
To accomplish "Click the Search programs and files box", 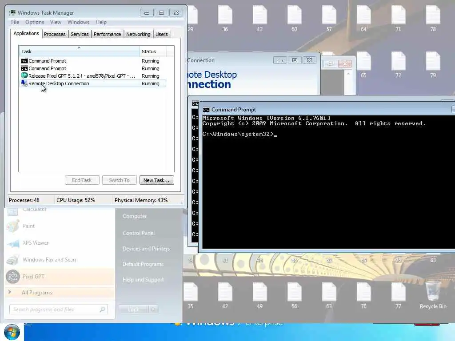I will coord(59,309).
